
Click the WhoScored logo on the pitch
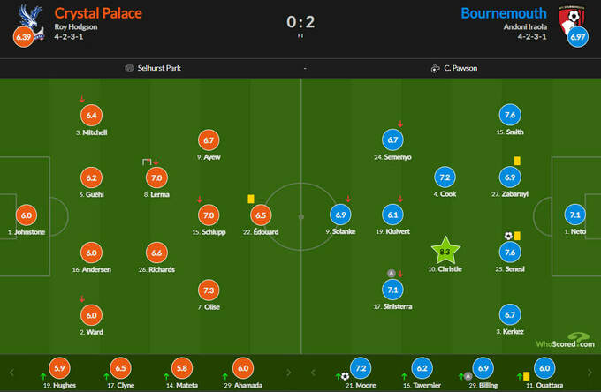(568, 339)
